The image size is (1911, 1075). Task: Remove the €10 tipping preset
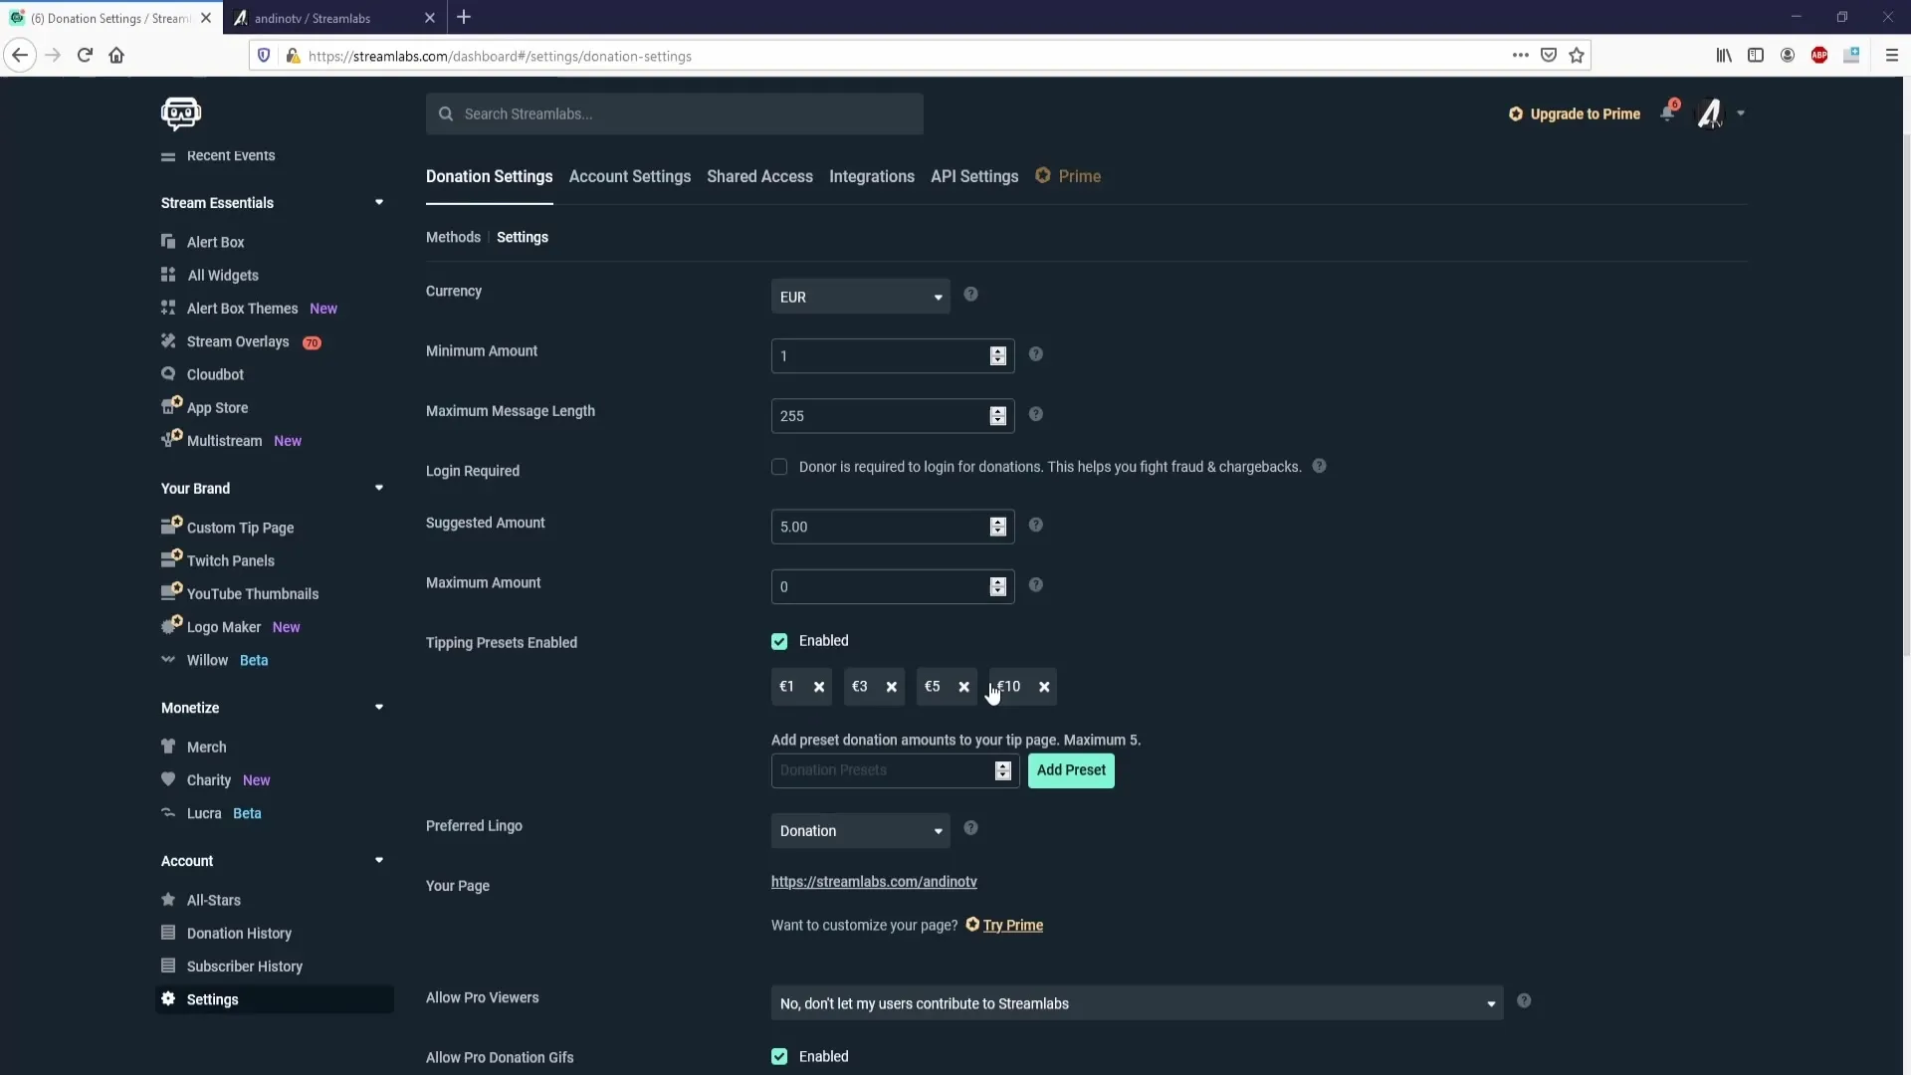pos(1044,687)
